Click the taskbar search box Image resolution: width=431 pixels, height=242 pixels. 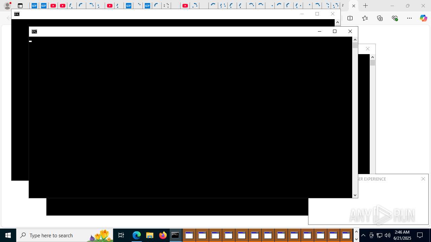click(x=65, y=235)
